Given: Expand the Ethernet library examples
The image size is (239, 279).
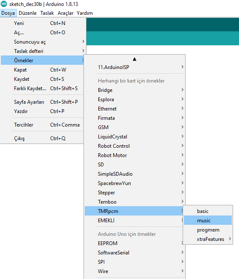Looking at the screenshot, I should point(135,109).
